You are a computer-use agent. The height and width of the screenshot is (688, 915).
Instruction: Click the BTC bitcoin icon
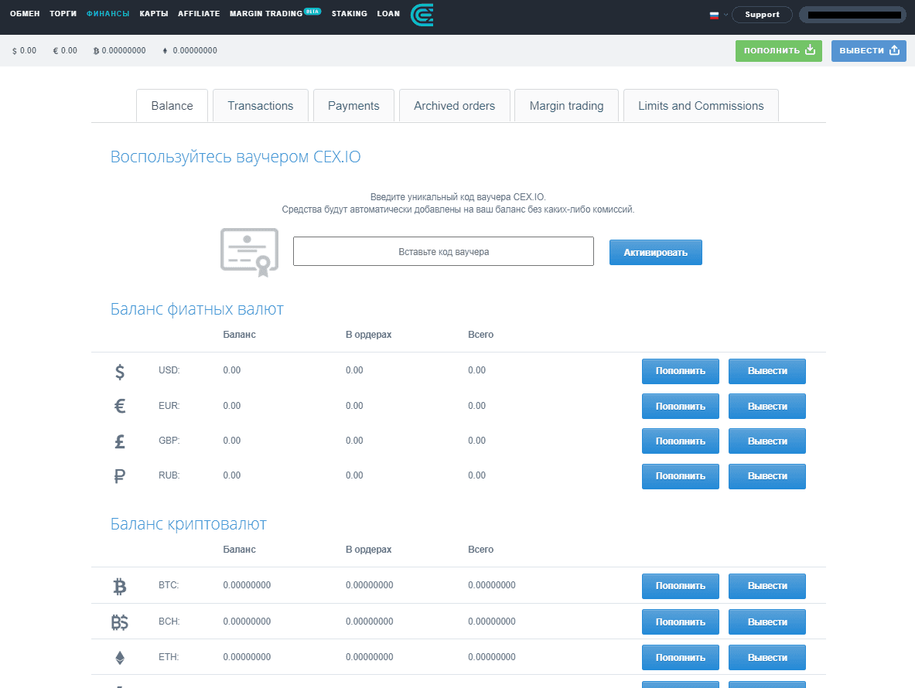pos(120,586)
